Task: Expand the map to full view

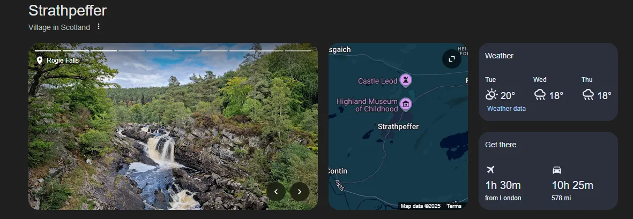Action: 451,59
